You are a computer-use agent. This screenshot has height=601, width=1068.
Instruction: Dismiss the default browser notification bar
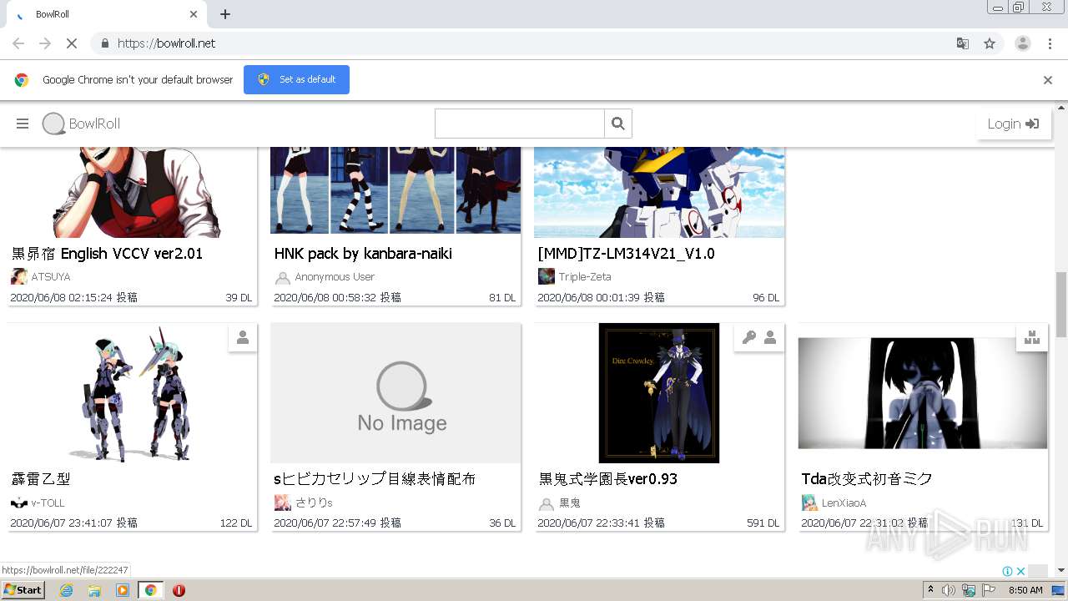point(1048,80)
